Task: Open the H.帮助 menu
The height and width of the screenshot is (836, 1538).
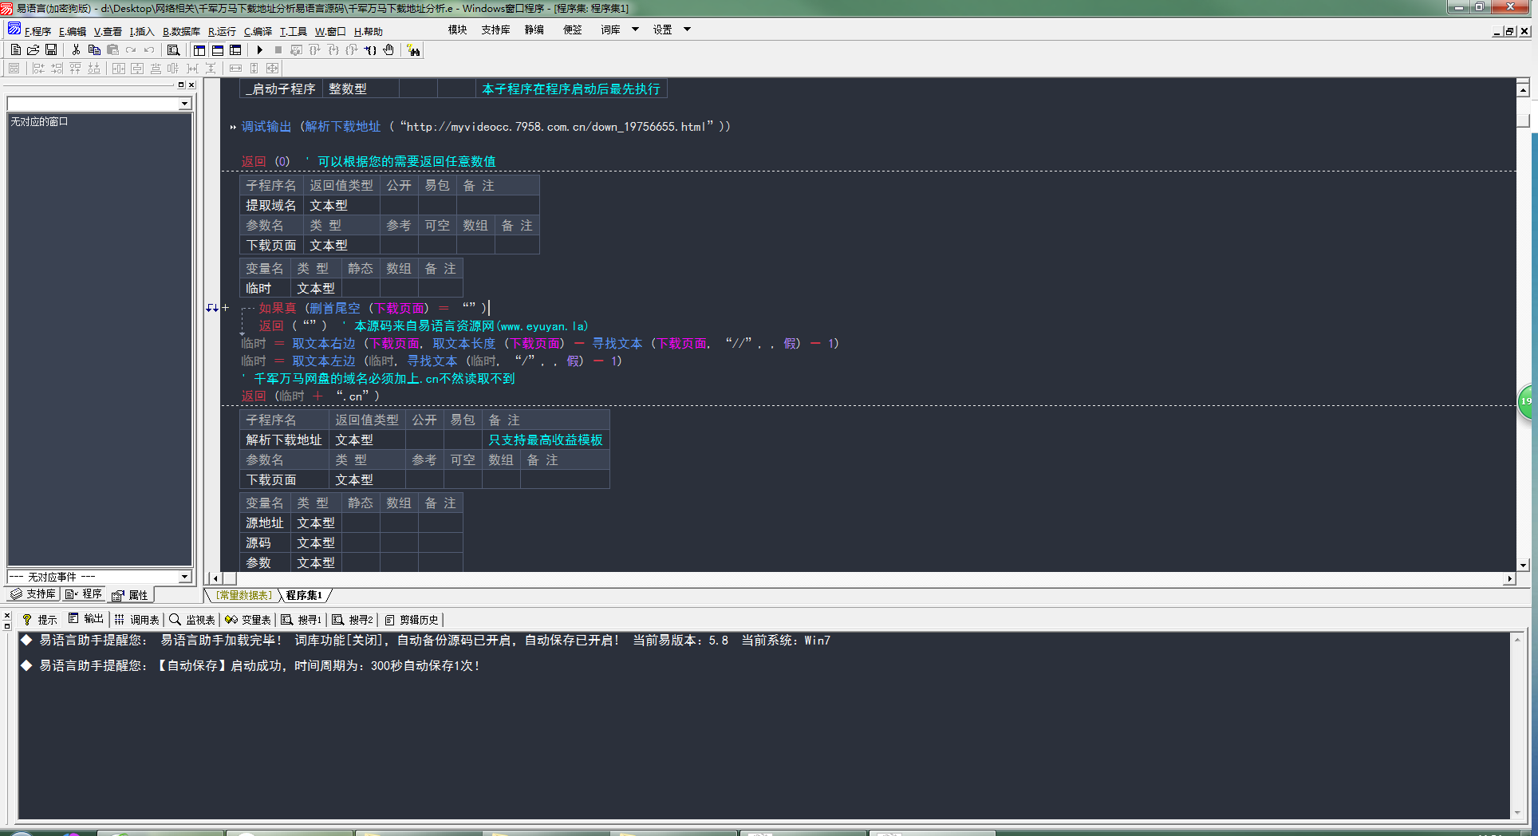Action: pos(369,31)
